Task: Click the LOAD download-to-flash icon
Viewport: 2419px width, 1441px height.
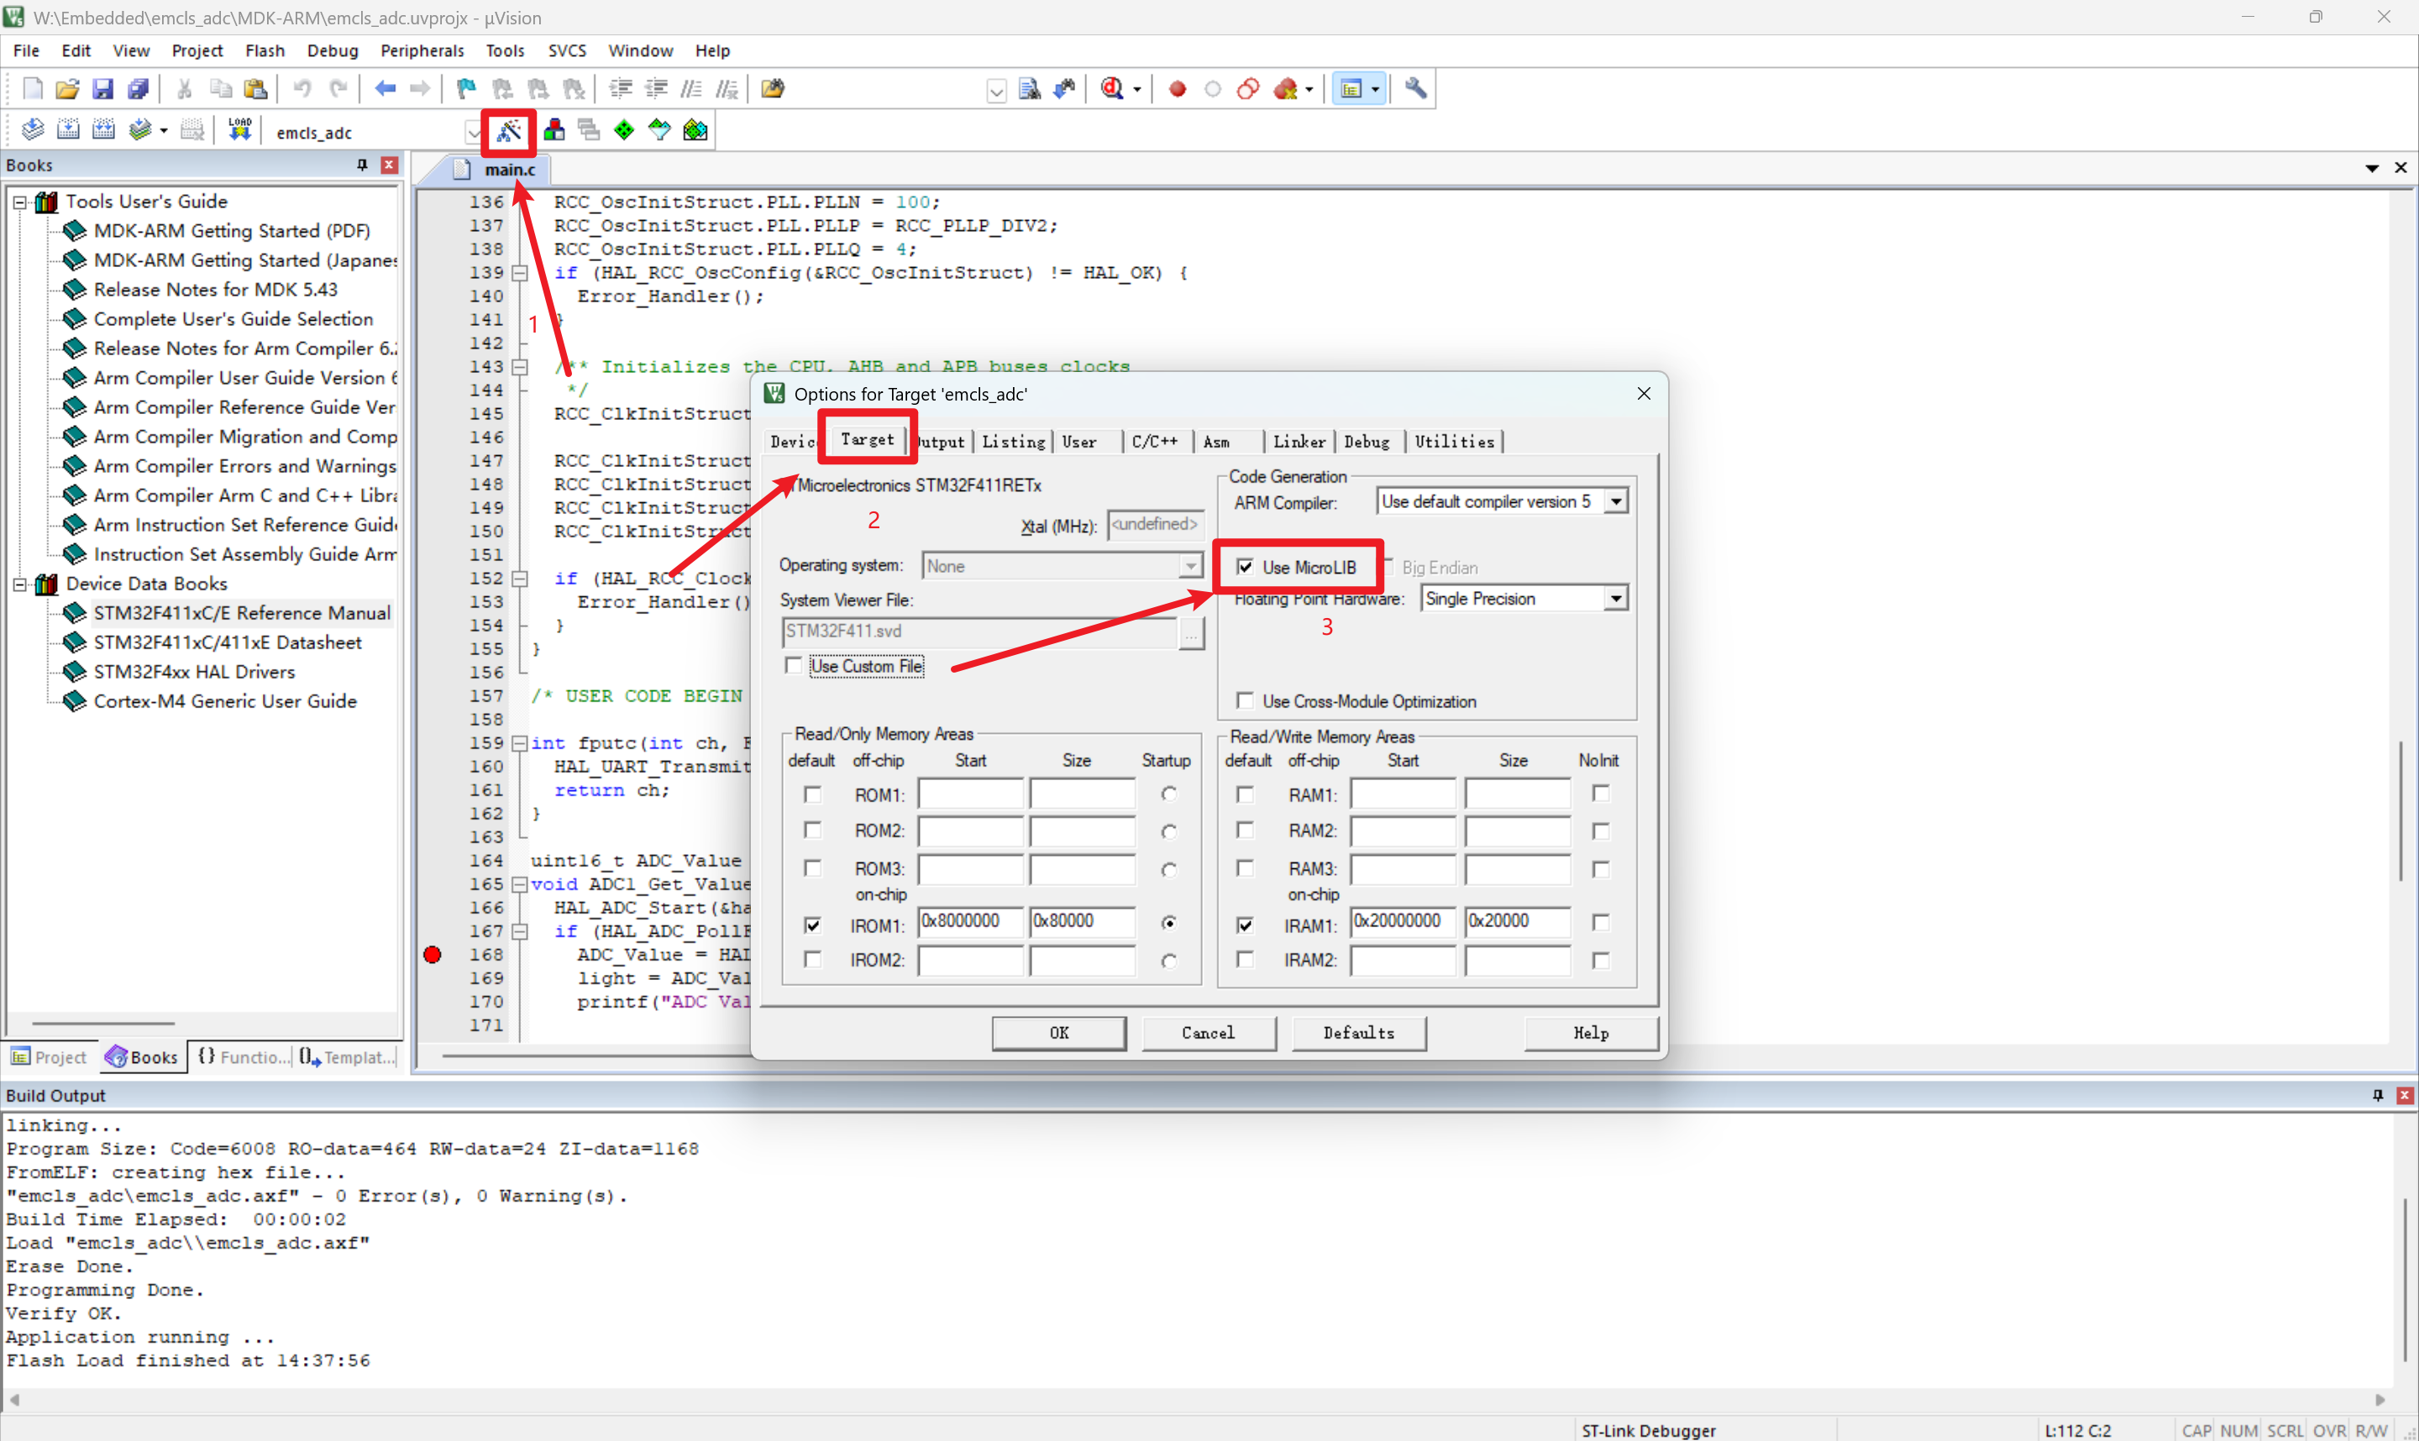Action: (239, 130)
